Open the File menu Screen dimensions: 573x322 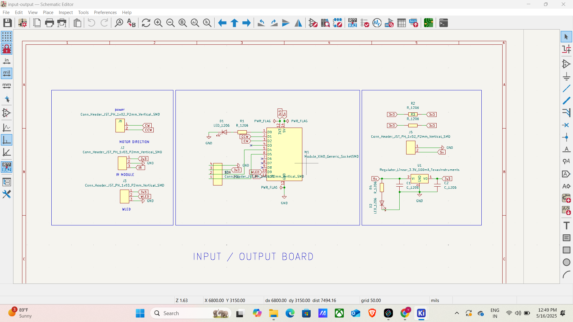coord(6,13)
